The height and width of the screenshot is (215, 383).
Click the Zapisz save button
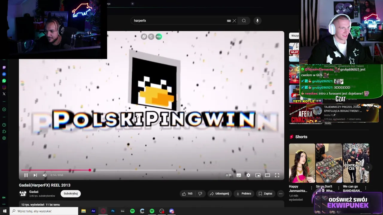pyautogui.click(x=265, y=193)
